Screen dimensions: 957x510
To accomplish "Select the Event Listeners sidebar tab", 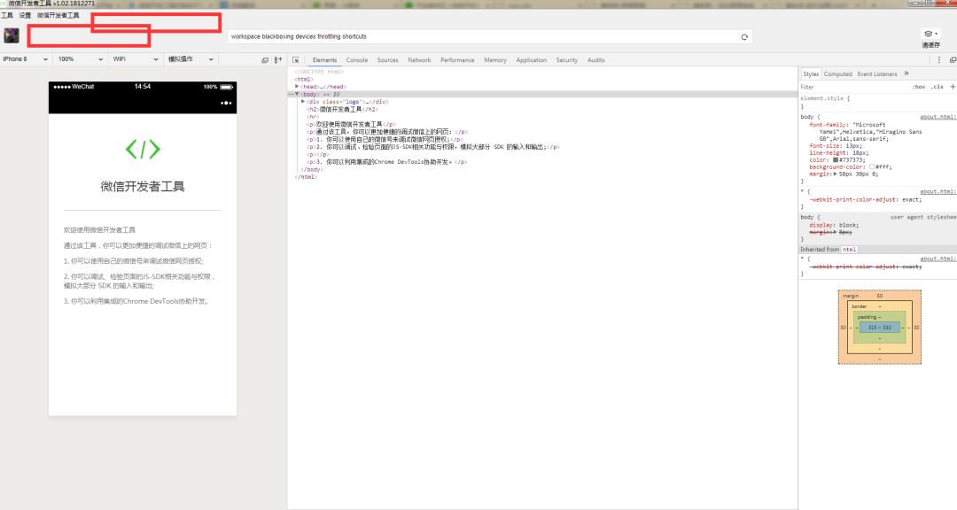I will 877,73.
